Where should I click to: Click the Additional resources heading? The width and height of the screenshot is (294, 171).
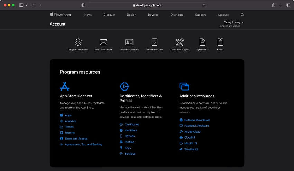coord(197,96)
